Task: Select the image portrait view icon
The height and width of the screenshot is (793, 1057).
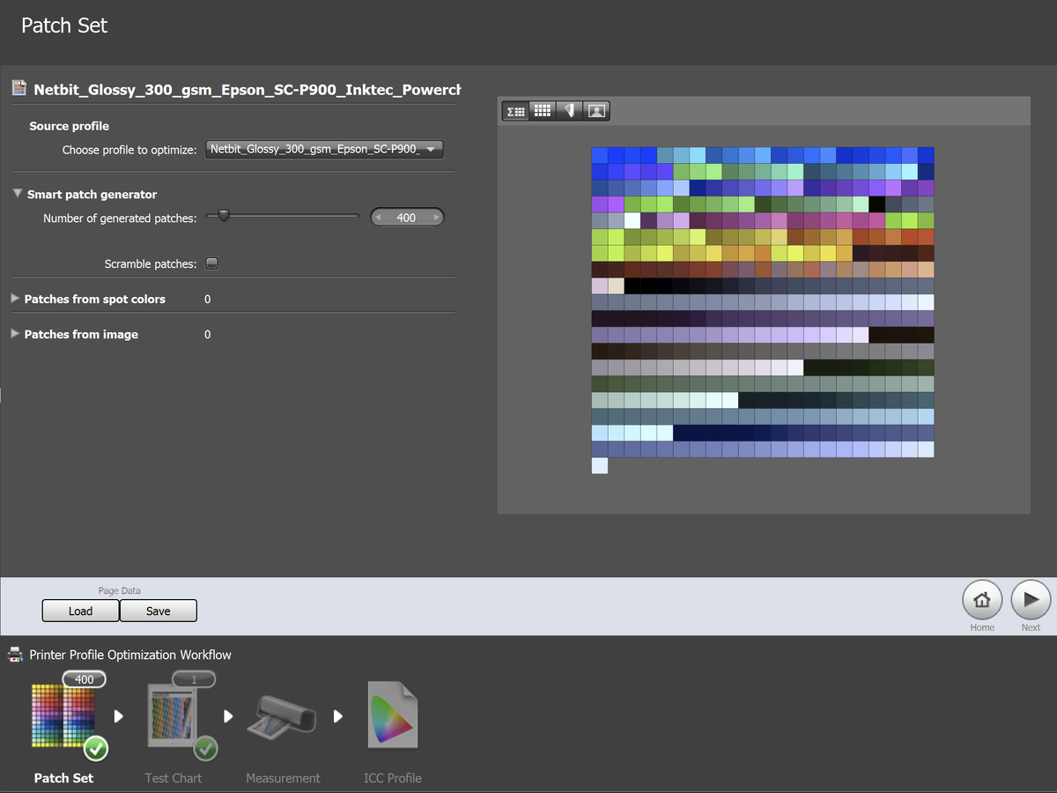Action: 596,111
